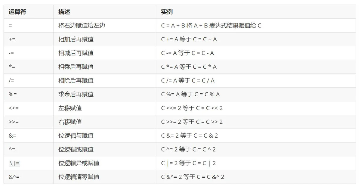
Task: Select example C ^= 2 等于 C = C ^ 2
Action: (188, 150)
